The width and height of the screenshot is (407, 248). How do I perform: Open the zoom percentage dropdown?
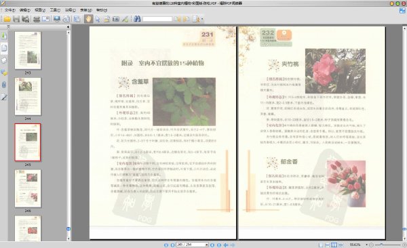pos(366,245)
